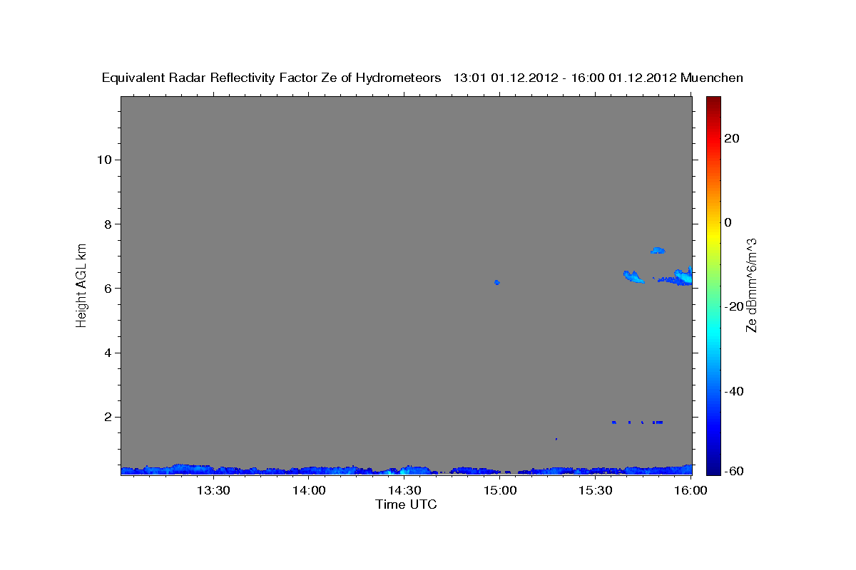
Task: Click the plot title 'Equivalent Radar Reflectivity Factor Ze of Hydrometeors'
Action: click(271, 78)
